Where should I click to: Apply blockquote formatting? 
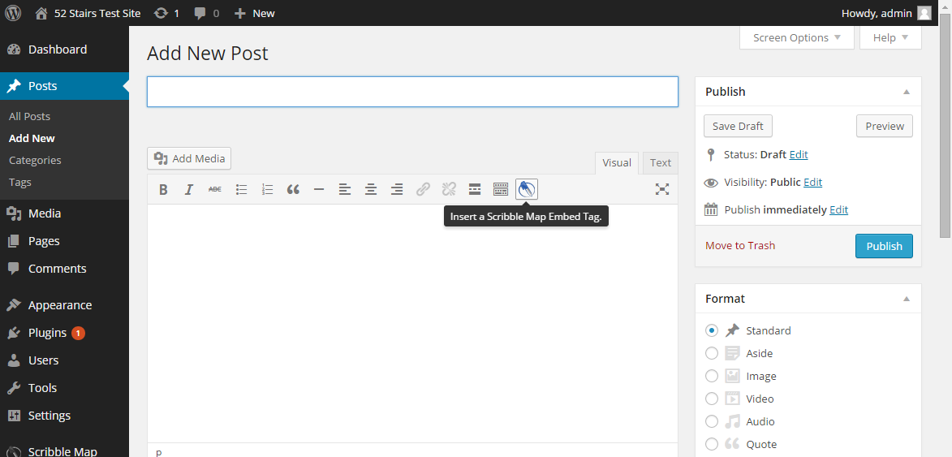(x=293, y=189)
